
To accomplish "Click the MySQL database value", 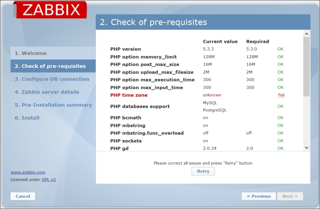I will 210,103.
